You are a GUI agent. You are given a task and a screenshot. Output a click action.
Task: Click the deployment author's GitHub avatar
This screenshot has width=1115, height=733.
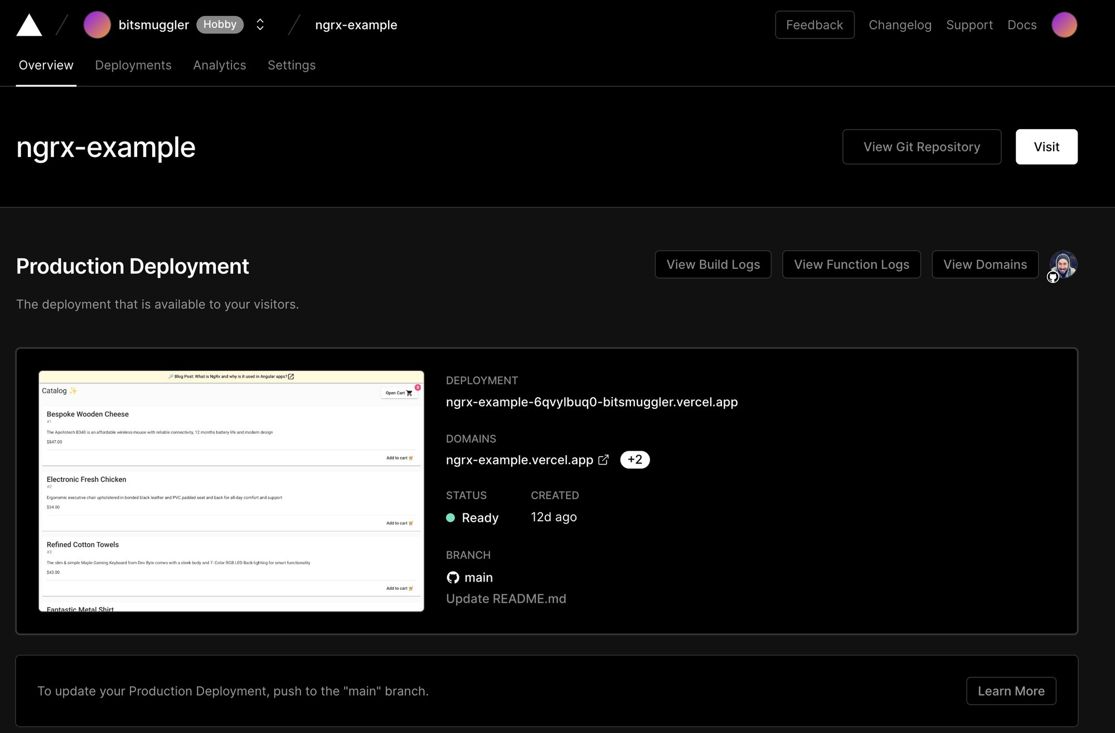tap(1063, 265)
